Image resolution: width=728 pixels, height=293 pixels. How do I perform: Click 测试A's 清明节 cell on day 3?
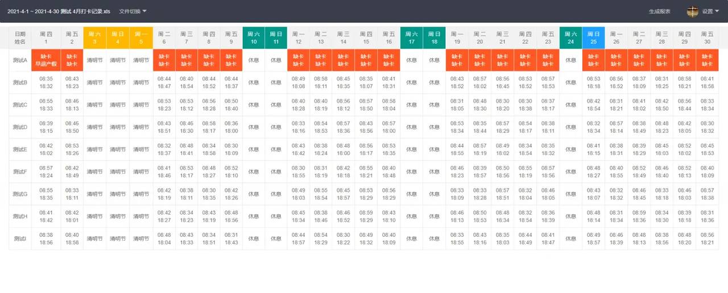point(94,60)
